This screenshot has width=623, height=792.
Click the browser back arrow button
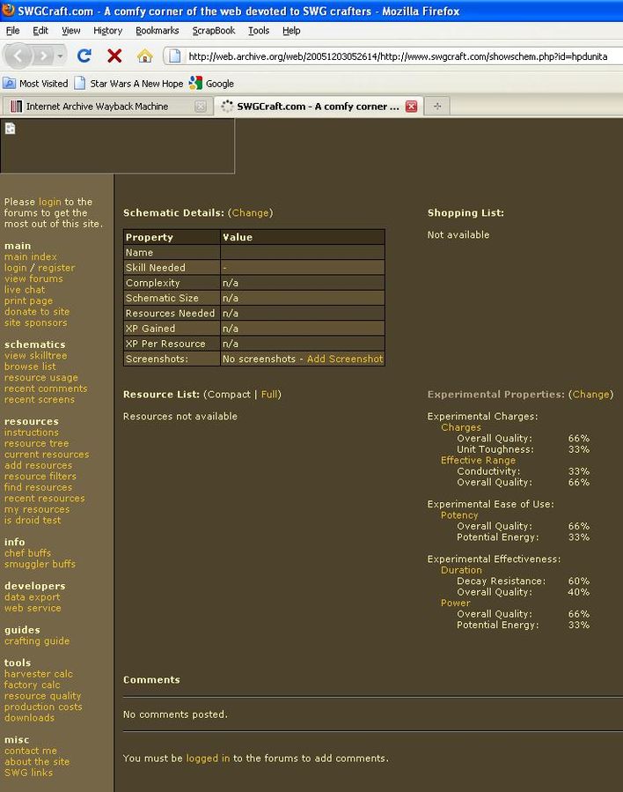click(x=18, y=56)
